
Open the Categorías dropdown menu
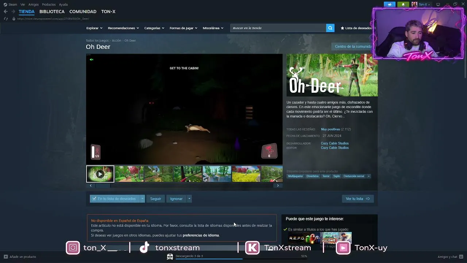(x=154, y=28)
